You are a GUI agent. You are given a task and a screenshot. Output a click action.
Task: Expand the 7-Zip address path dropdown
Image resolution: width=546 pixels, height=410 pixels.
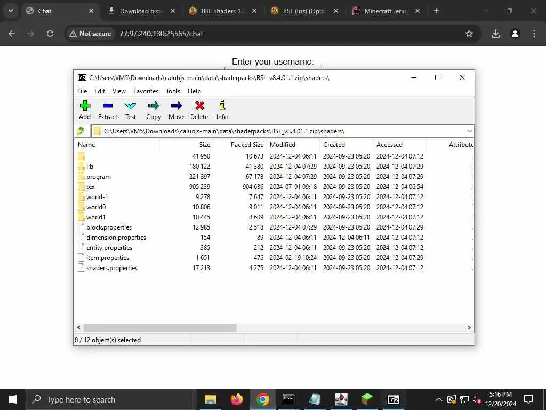pos(469,131)
